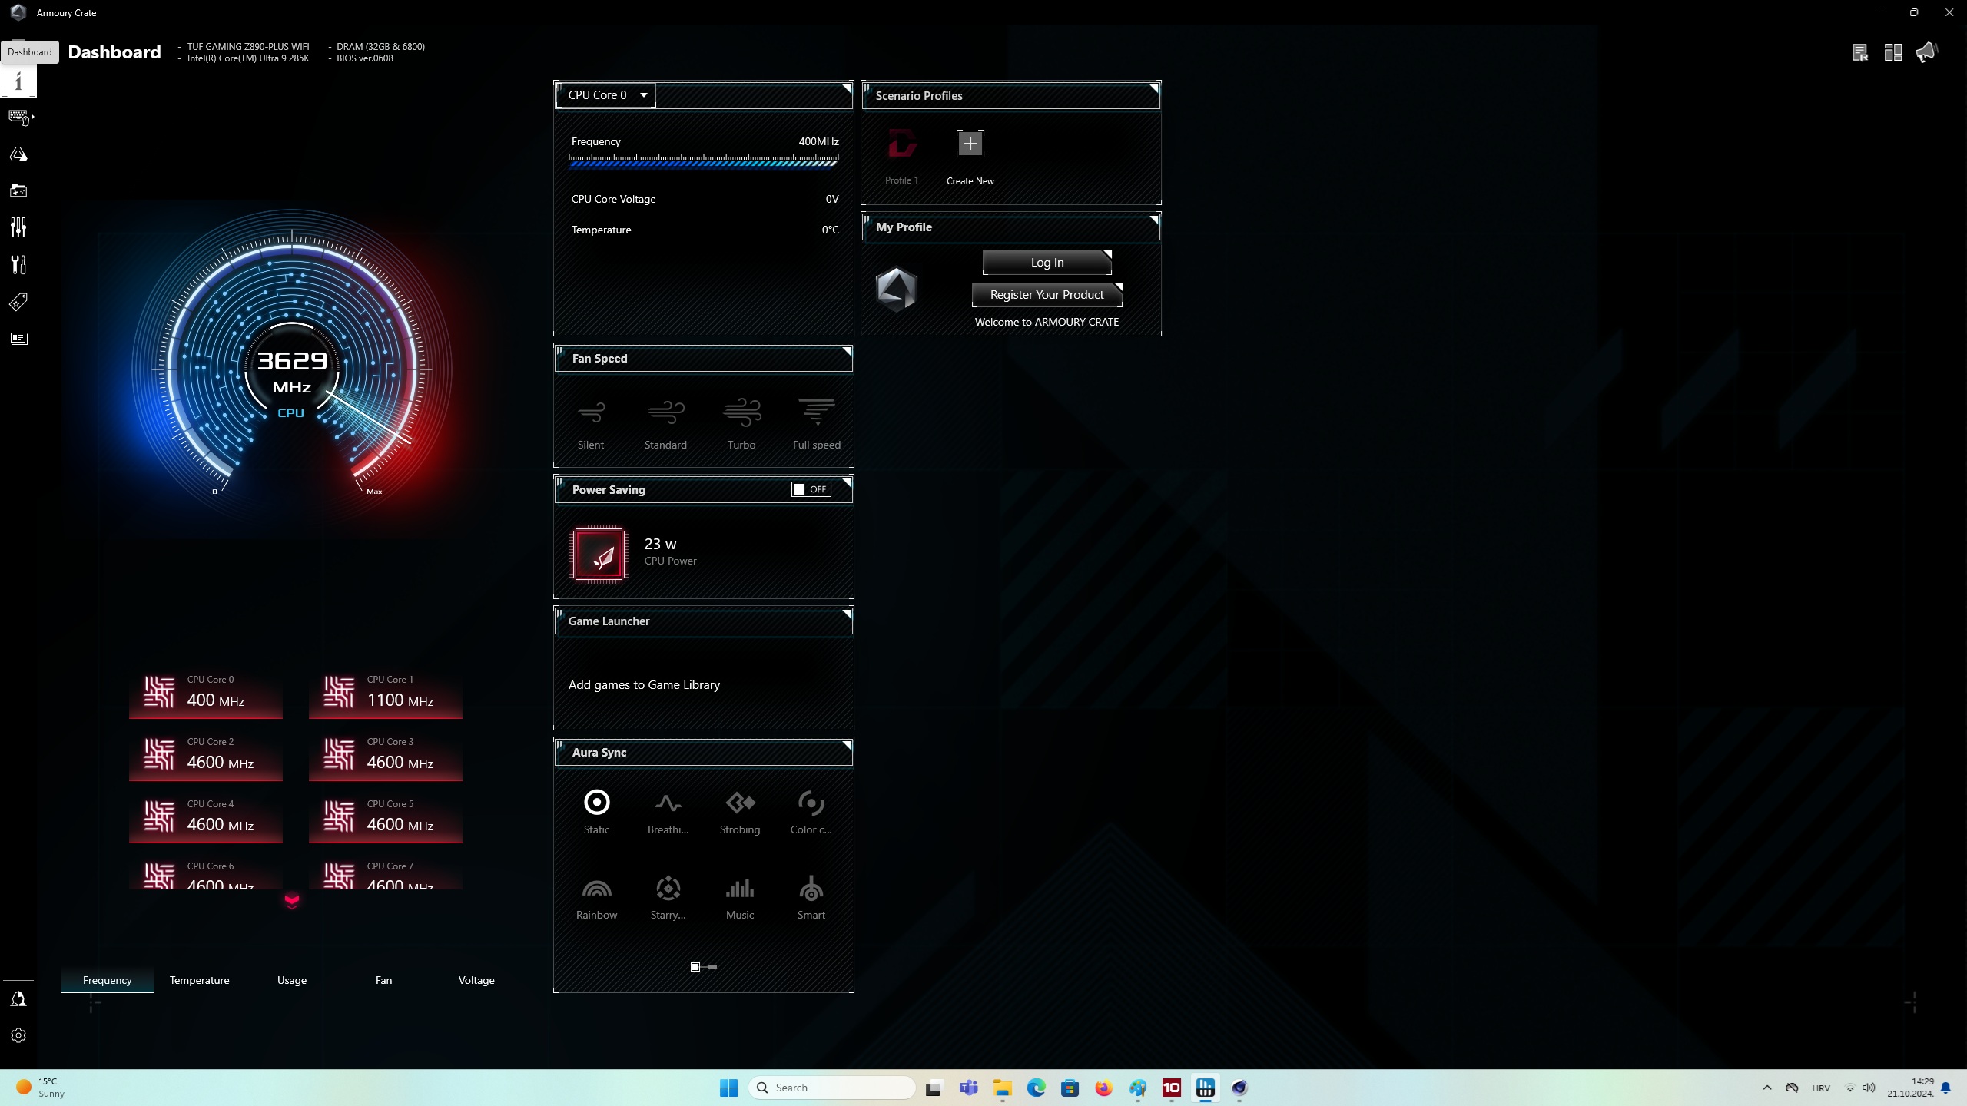Click the Windows Start button
Image resolution: width=1967 pixels, height=1106 pixels.
coord(728,1088)
